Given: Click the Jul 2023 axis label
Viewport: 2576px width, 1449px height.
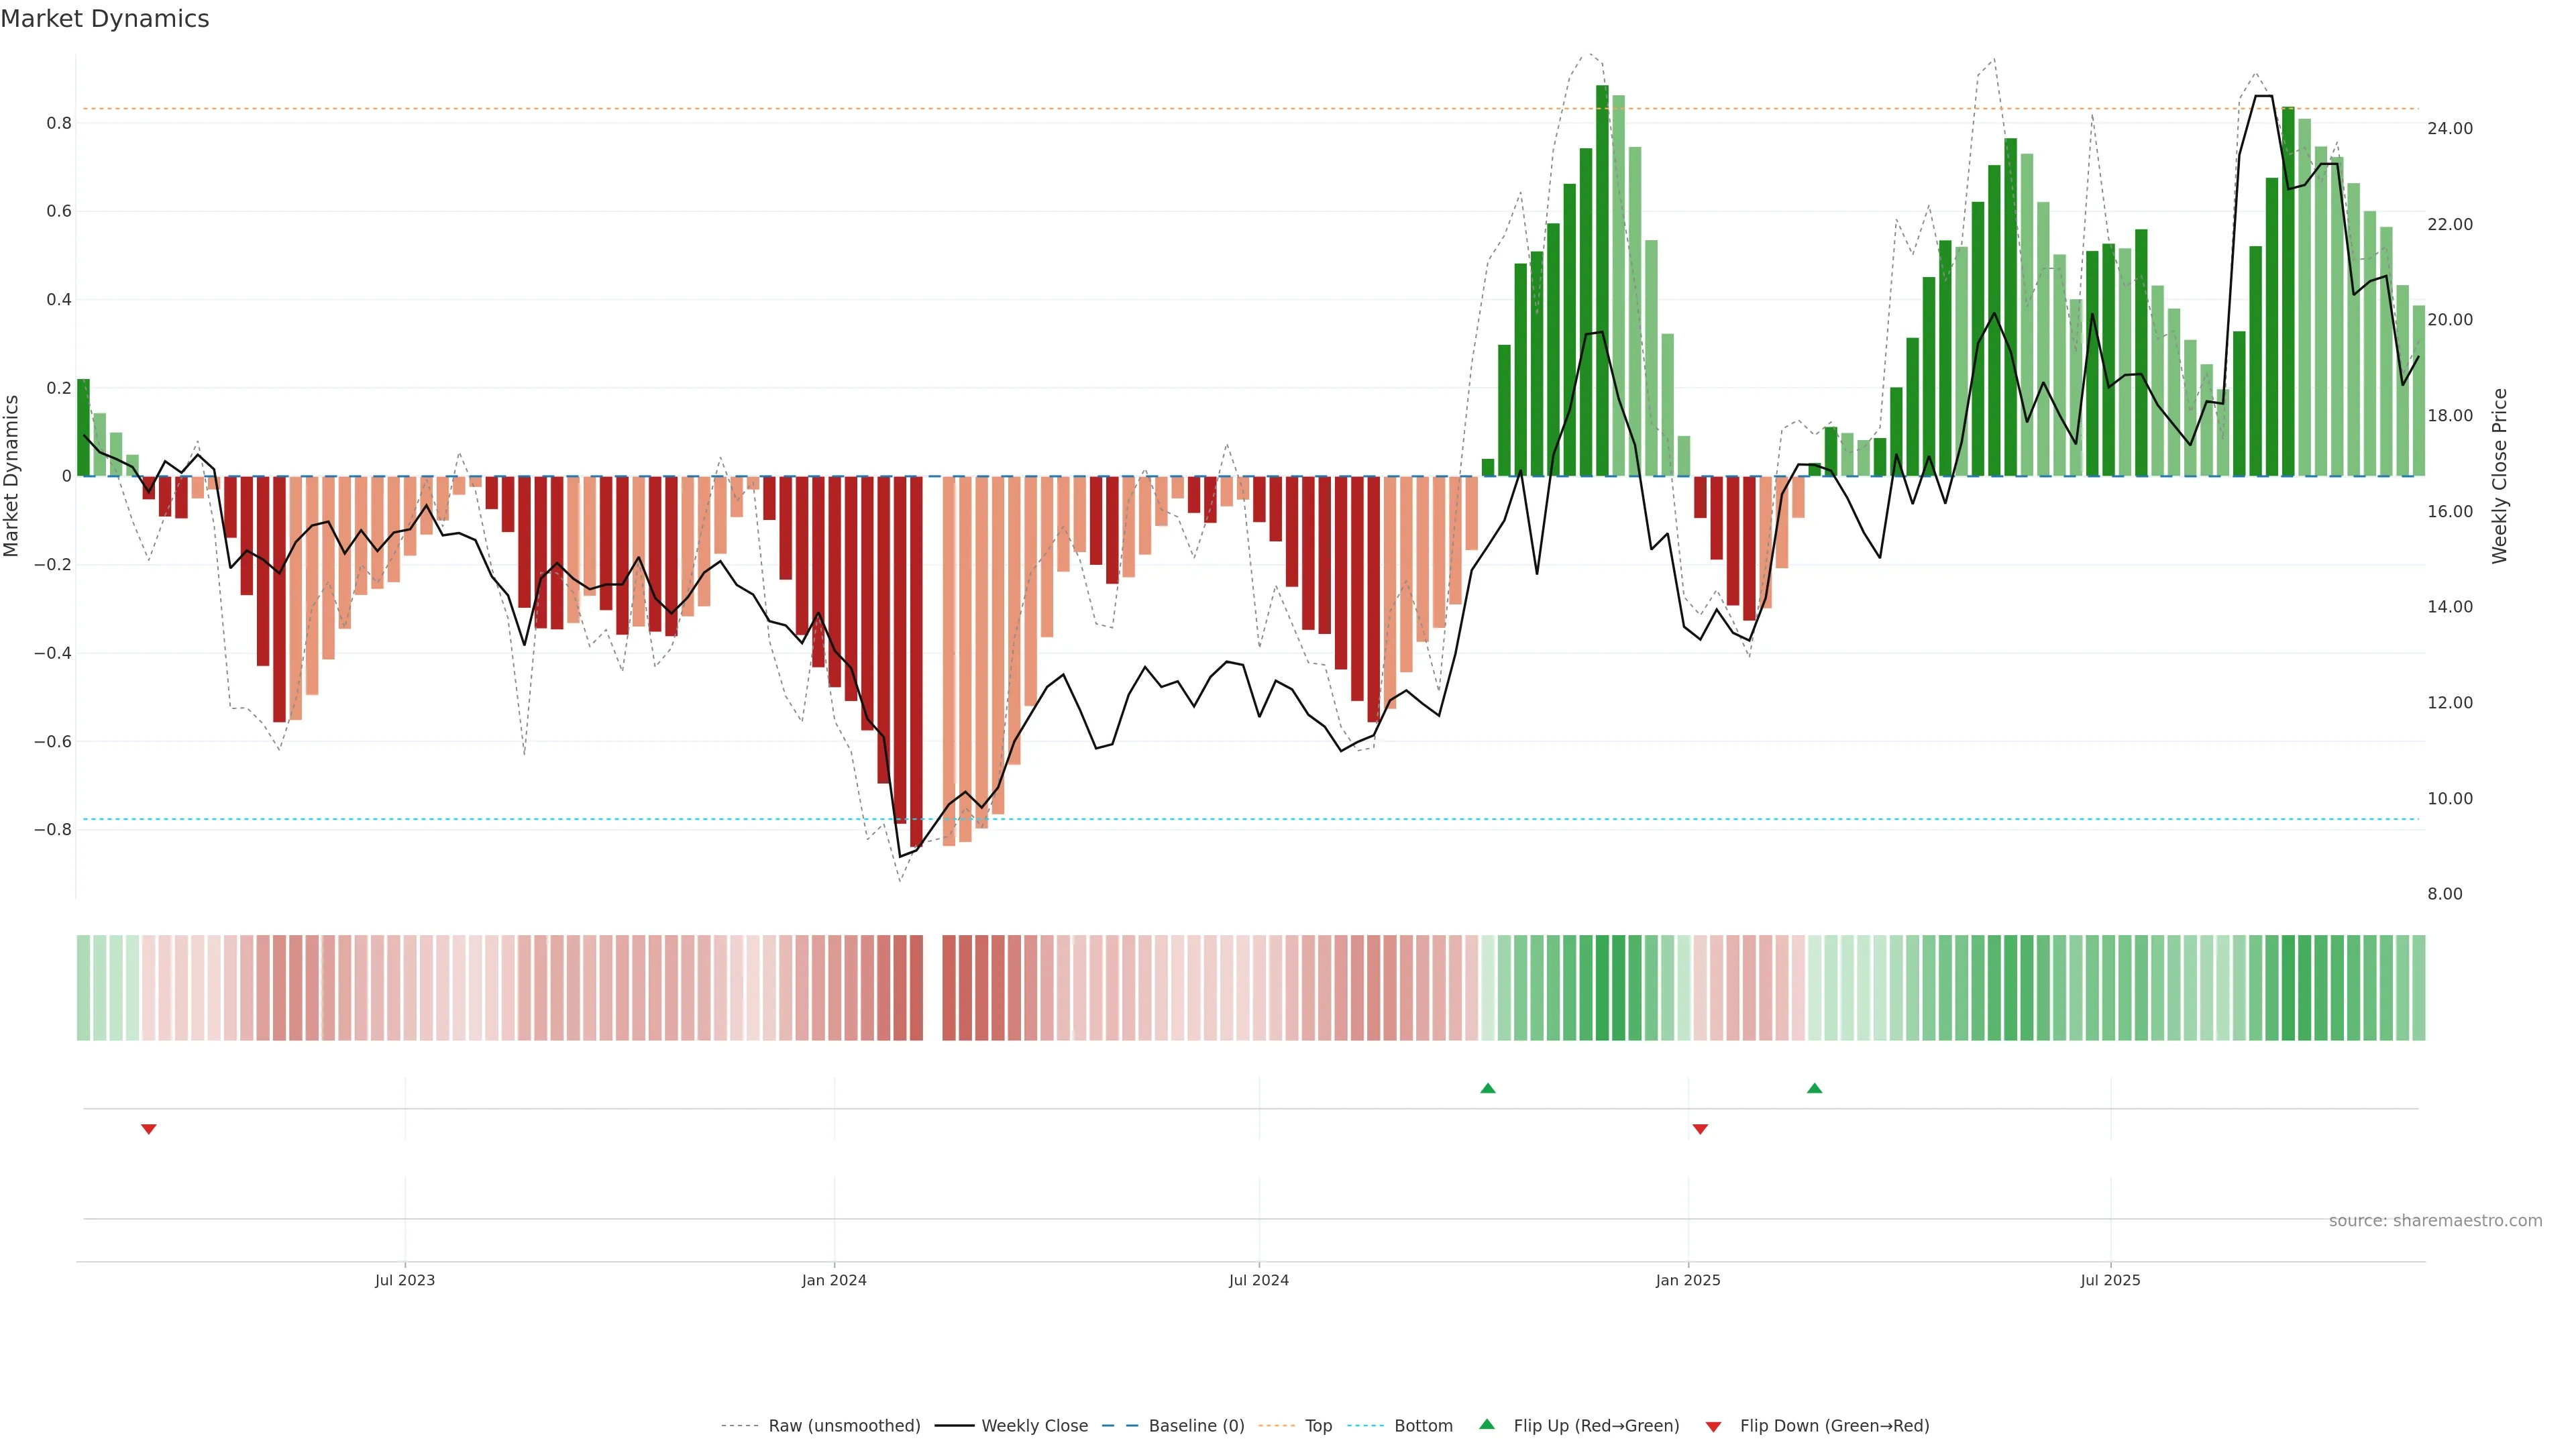Looking at the screenshot, I should (405, 1280).
